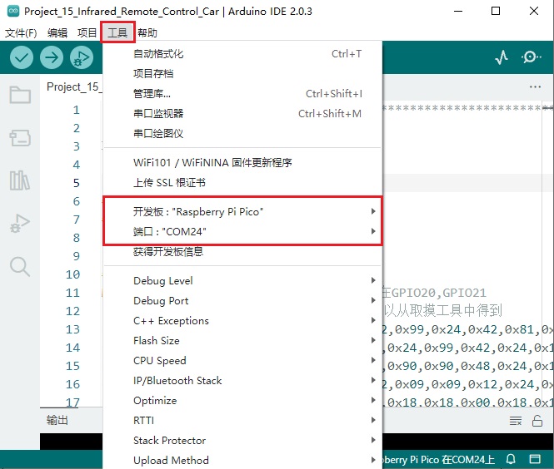Minimize the Arduino IDE window

[458, 11]
